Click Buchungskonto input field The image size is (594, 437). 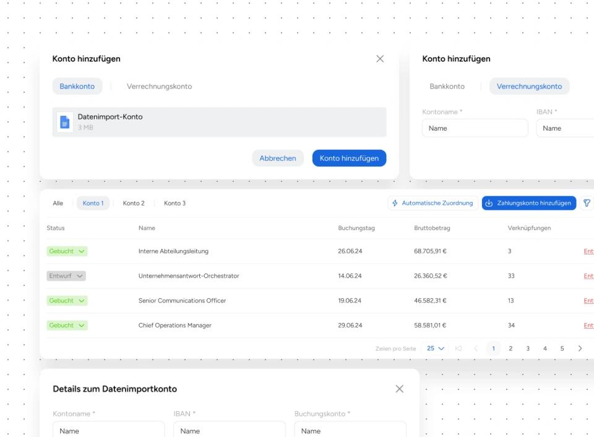pos(350,431)
